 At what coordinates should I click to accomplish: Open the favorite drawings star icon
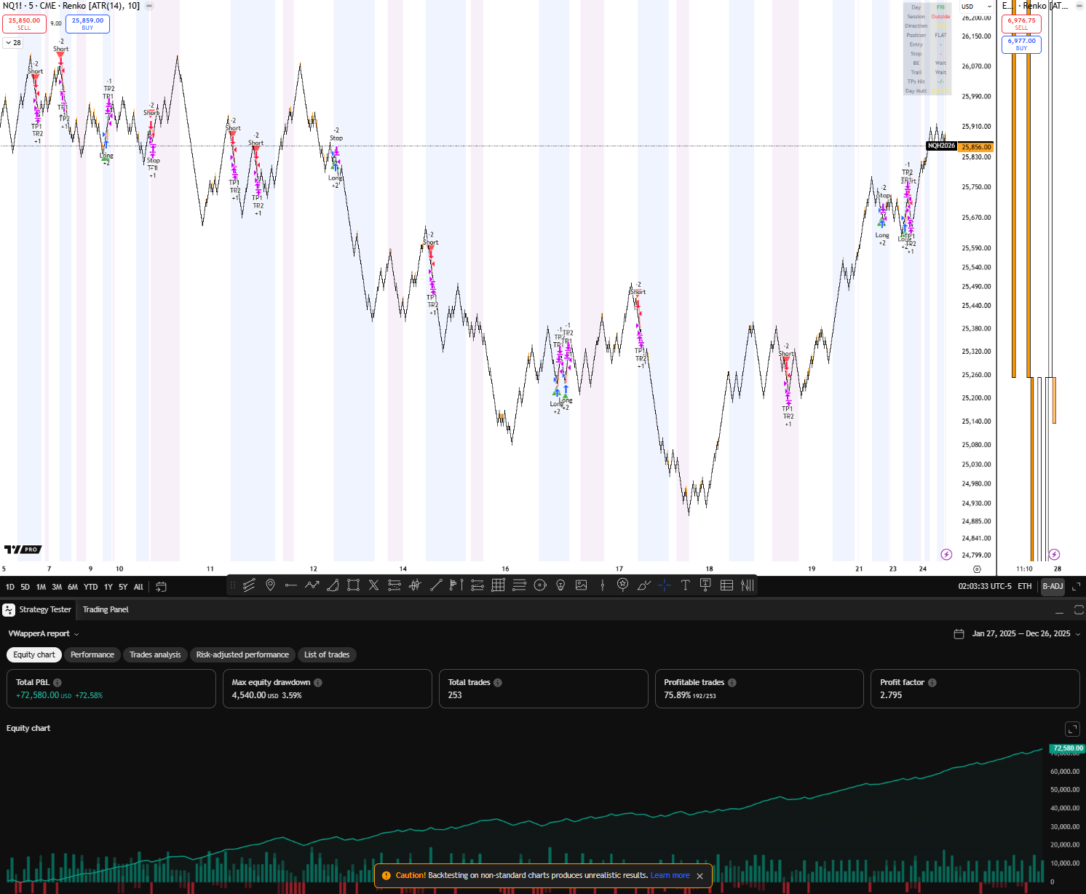[622, 585]
